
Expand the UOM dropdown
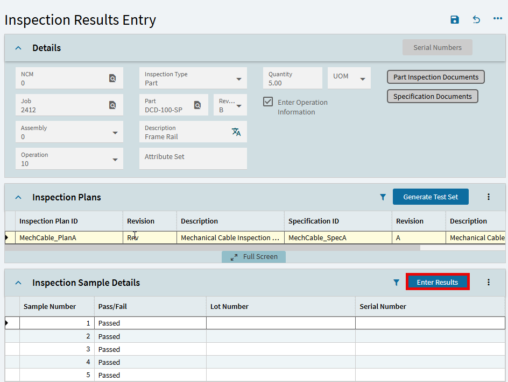[x=362, y=79]
